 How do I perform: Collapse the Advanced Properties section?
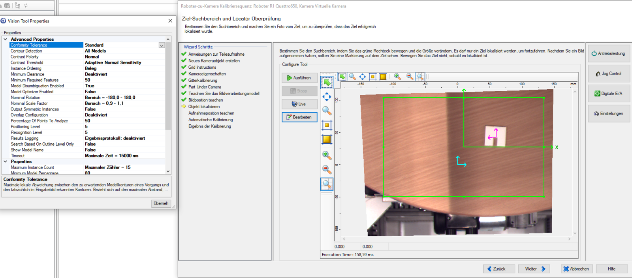click(6, 39)
